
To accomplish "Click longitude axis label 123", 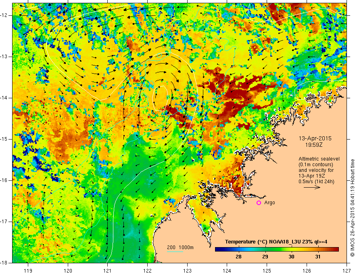I will pos(187,271).
